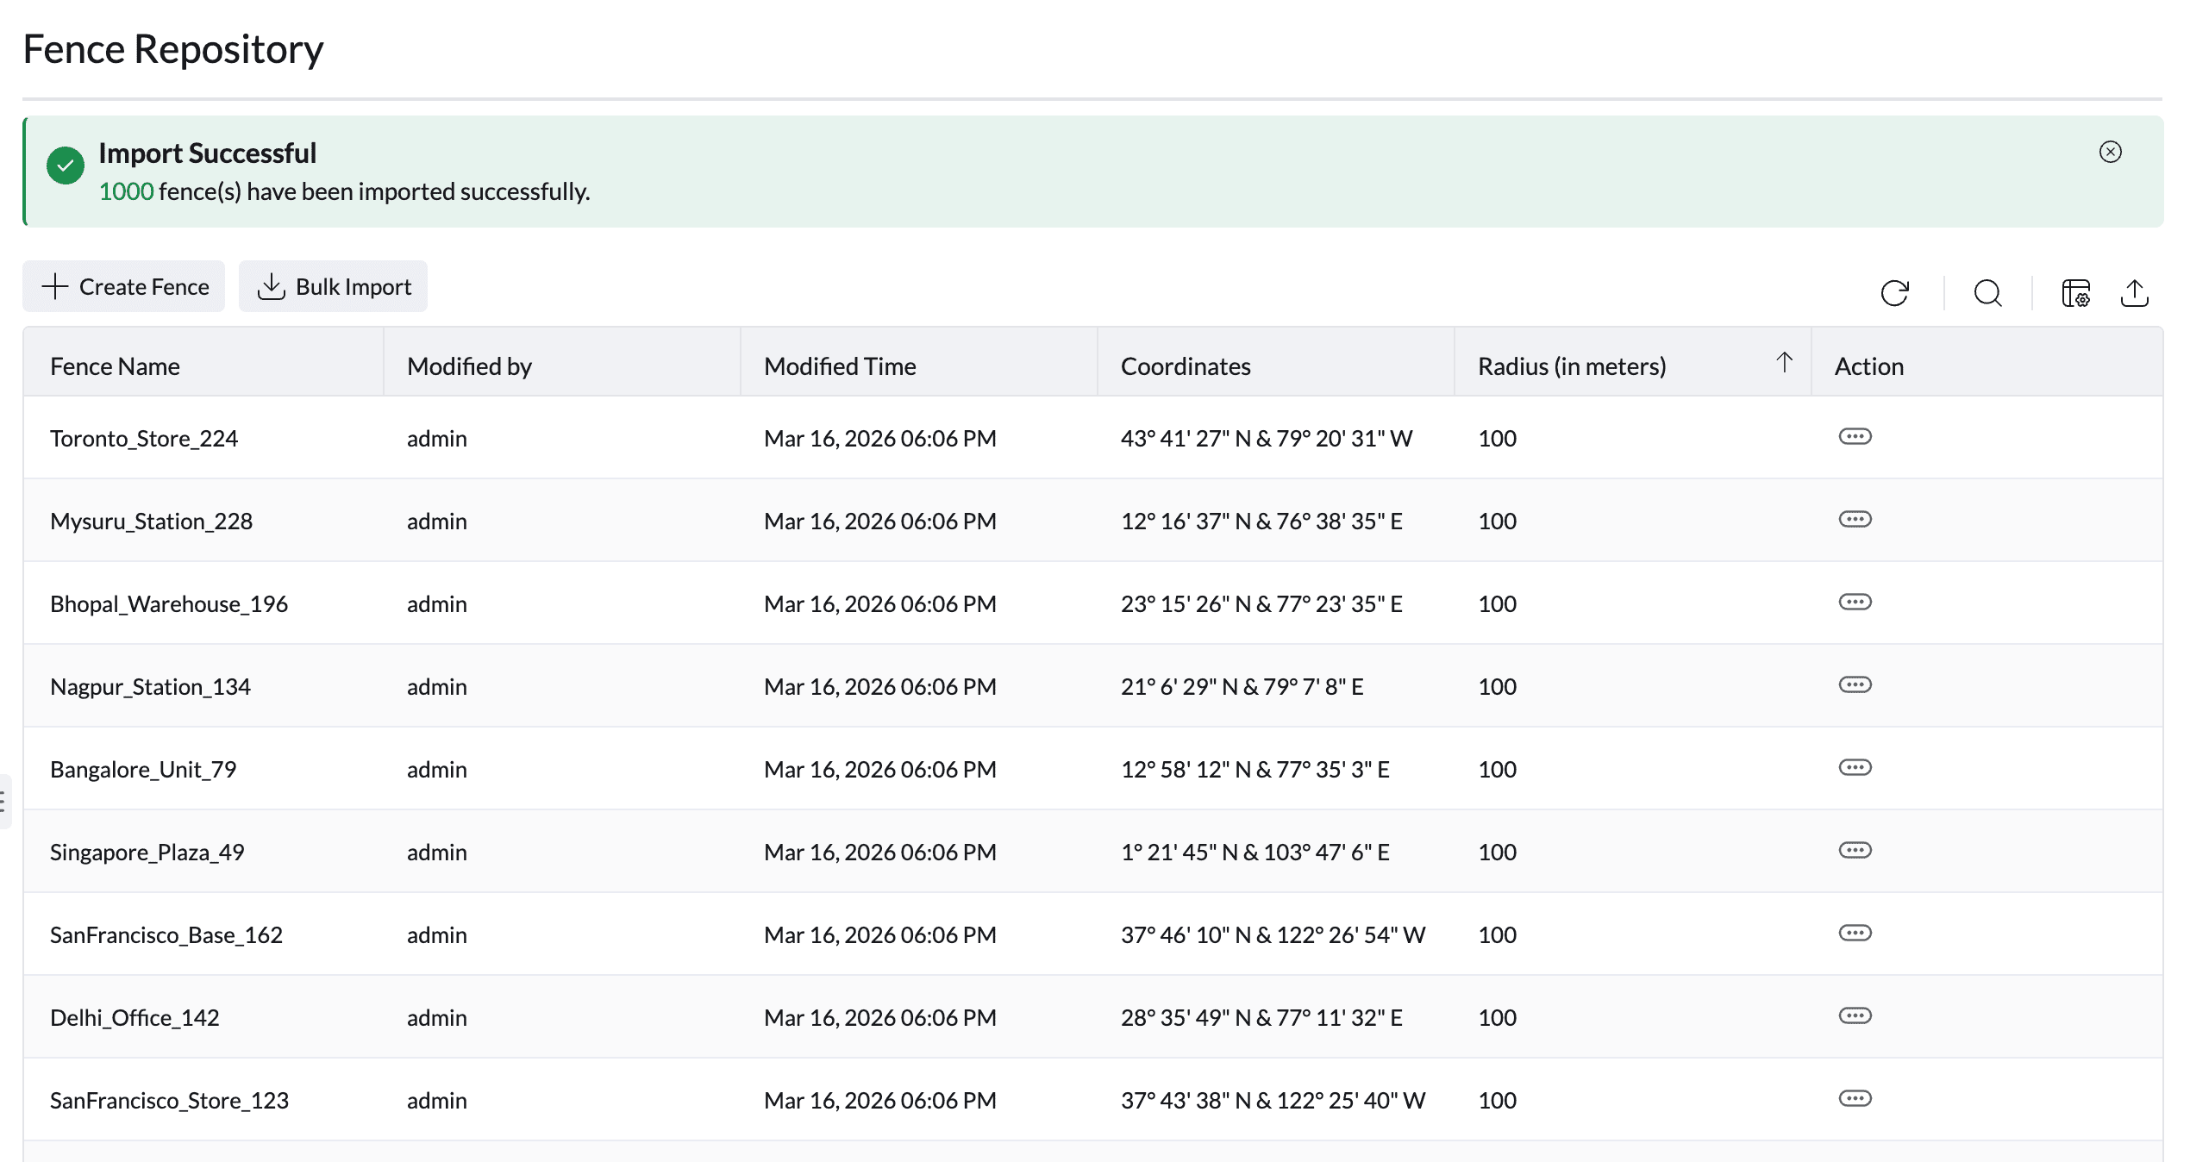Refresh the fence list
The height and width of the screenshot is (1162, 2190).
click(1894, 293)
